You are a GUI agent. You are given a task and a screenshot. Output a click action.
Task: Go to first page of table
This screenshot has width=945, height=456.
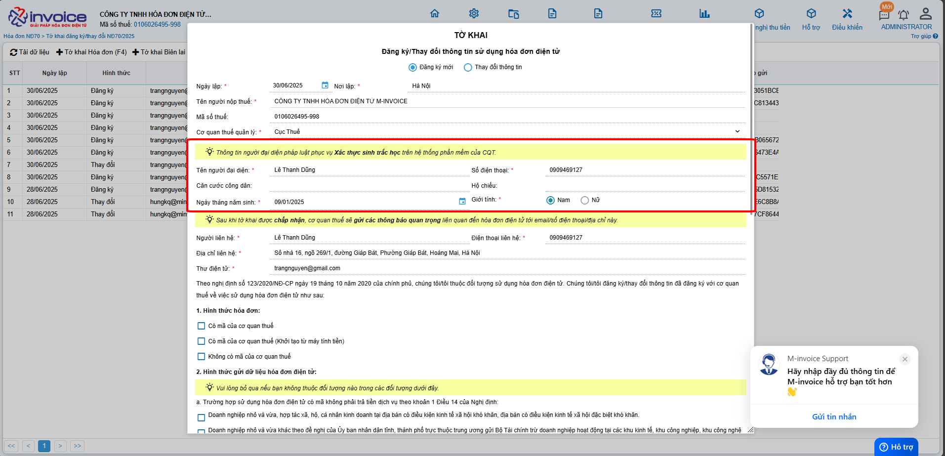[x=12, y=446]
